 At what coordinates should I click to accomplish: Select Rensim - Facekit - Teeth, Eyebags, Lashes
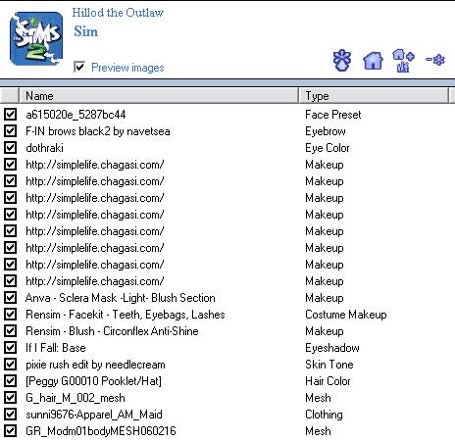point(126,315)
